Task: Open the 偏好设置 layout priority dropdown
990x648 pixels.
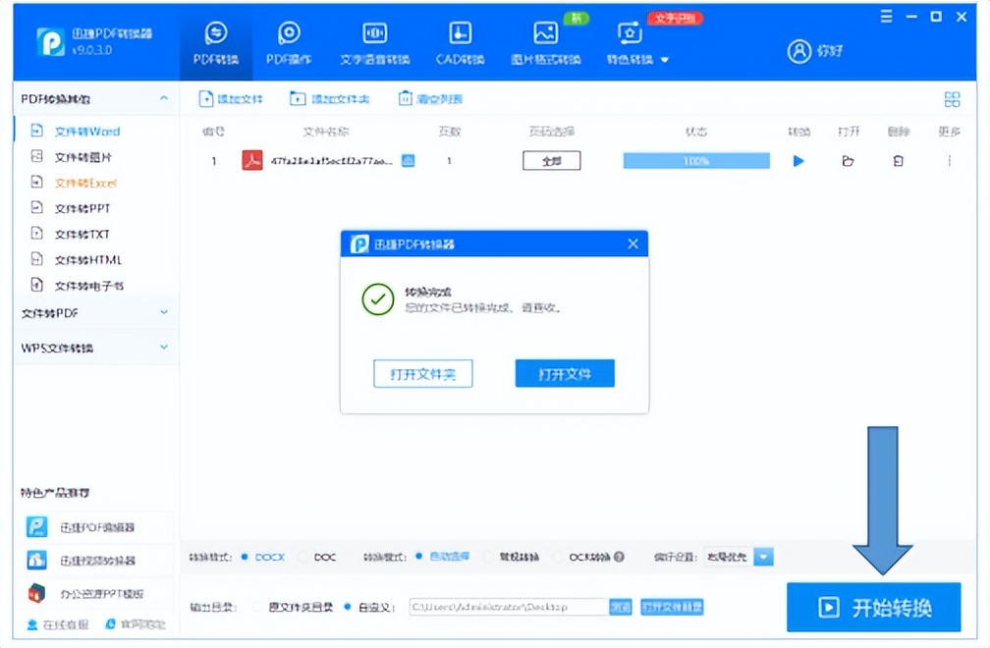Action: point(763,557)
